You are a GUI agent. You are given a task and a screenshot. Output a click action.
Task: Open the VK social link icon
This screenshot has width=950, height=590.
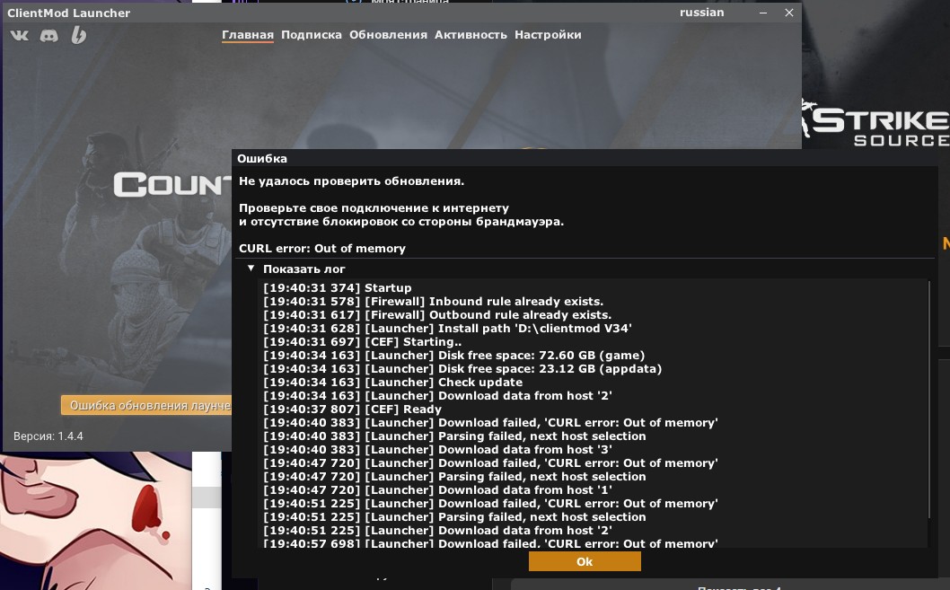coord(19,35)
